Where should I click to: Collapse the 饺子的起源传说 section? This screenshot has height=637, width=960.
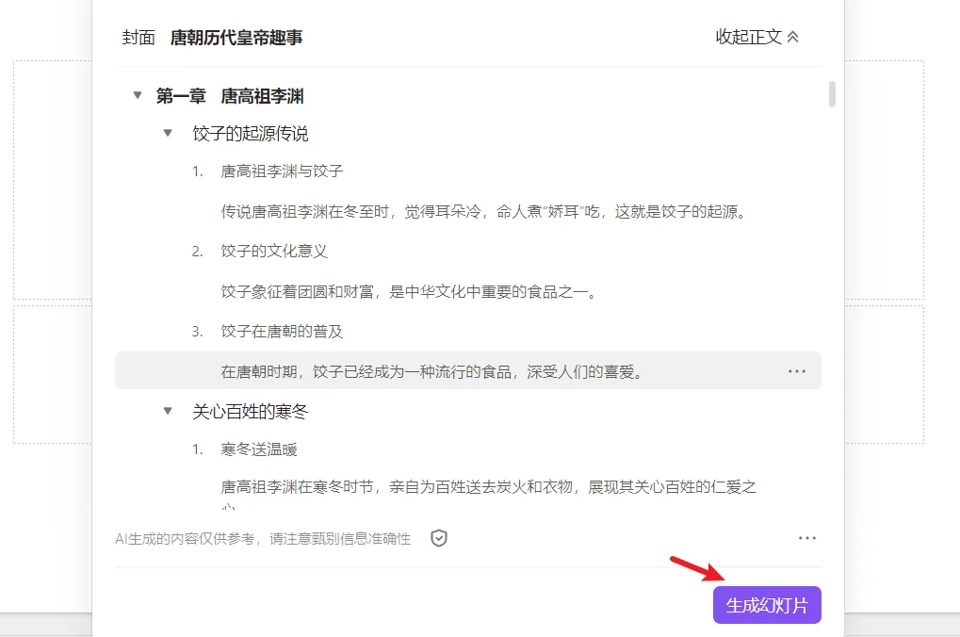tap(167, 133)
